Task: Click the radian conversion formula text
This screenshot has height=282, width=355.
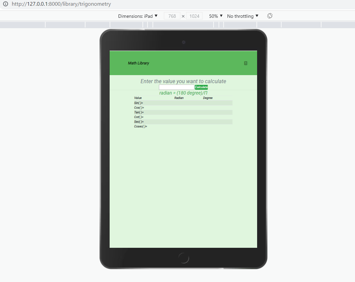Action: (183, 93)
